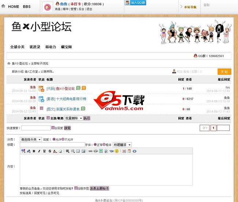
Task: Click the 回复可见 posting tool link
Action: pyautogui.click(x=40, y=193)
